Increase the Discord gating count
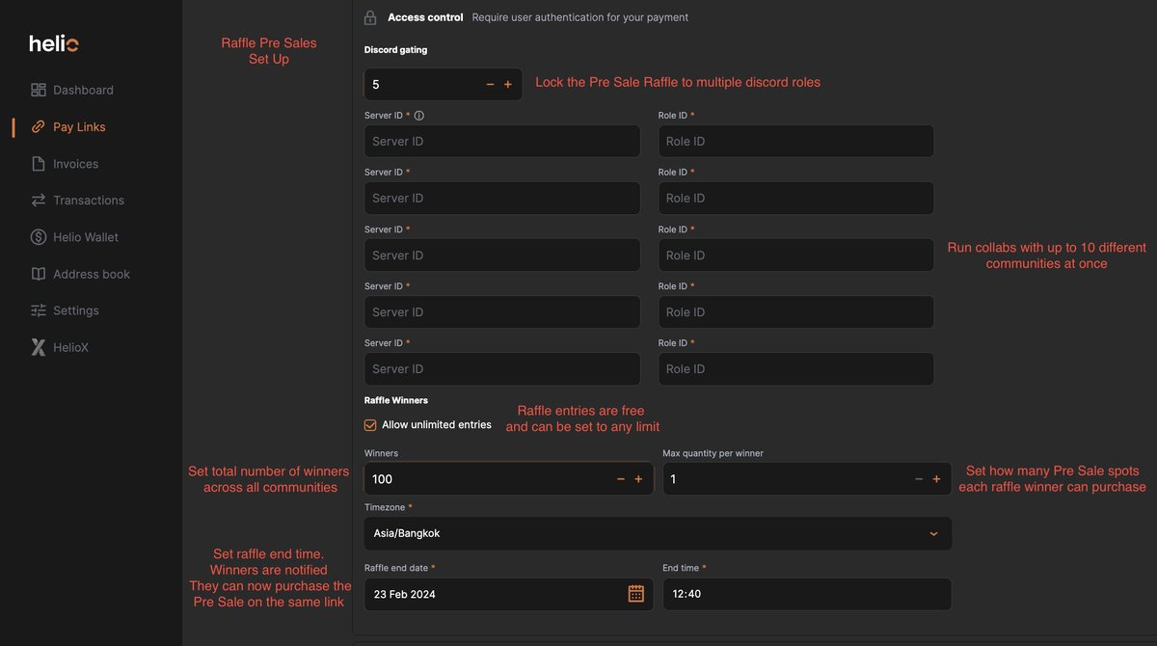This screenshot has height=646, width=1157. pyautogui.click(x=508, y=85)
